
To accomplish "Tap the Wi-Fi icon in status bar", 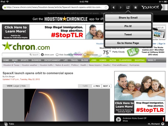I will pyautogui.click(x=7, y=2).
